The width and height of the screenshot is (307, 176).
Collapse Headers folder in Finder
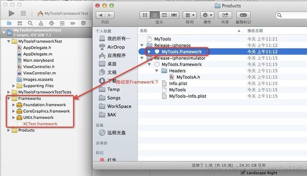click(157, 71)
